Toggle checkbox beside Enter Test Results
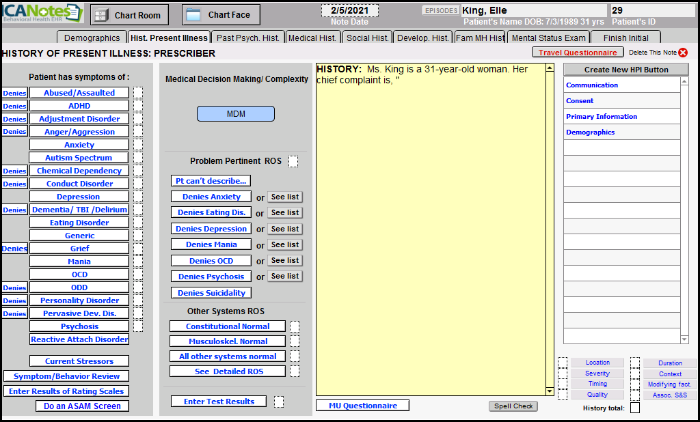Screen dimensions: 700x422 (x=279, y=402)
